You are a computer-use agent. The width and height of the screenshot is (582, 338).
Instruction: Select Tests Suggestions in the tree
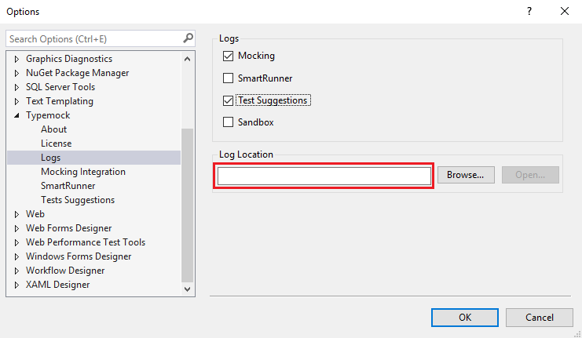point(78,200)
